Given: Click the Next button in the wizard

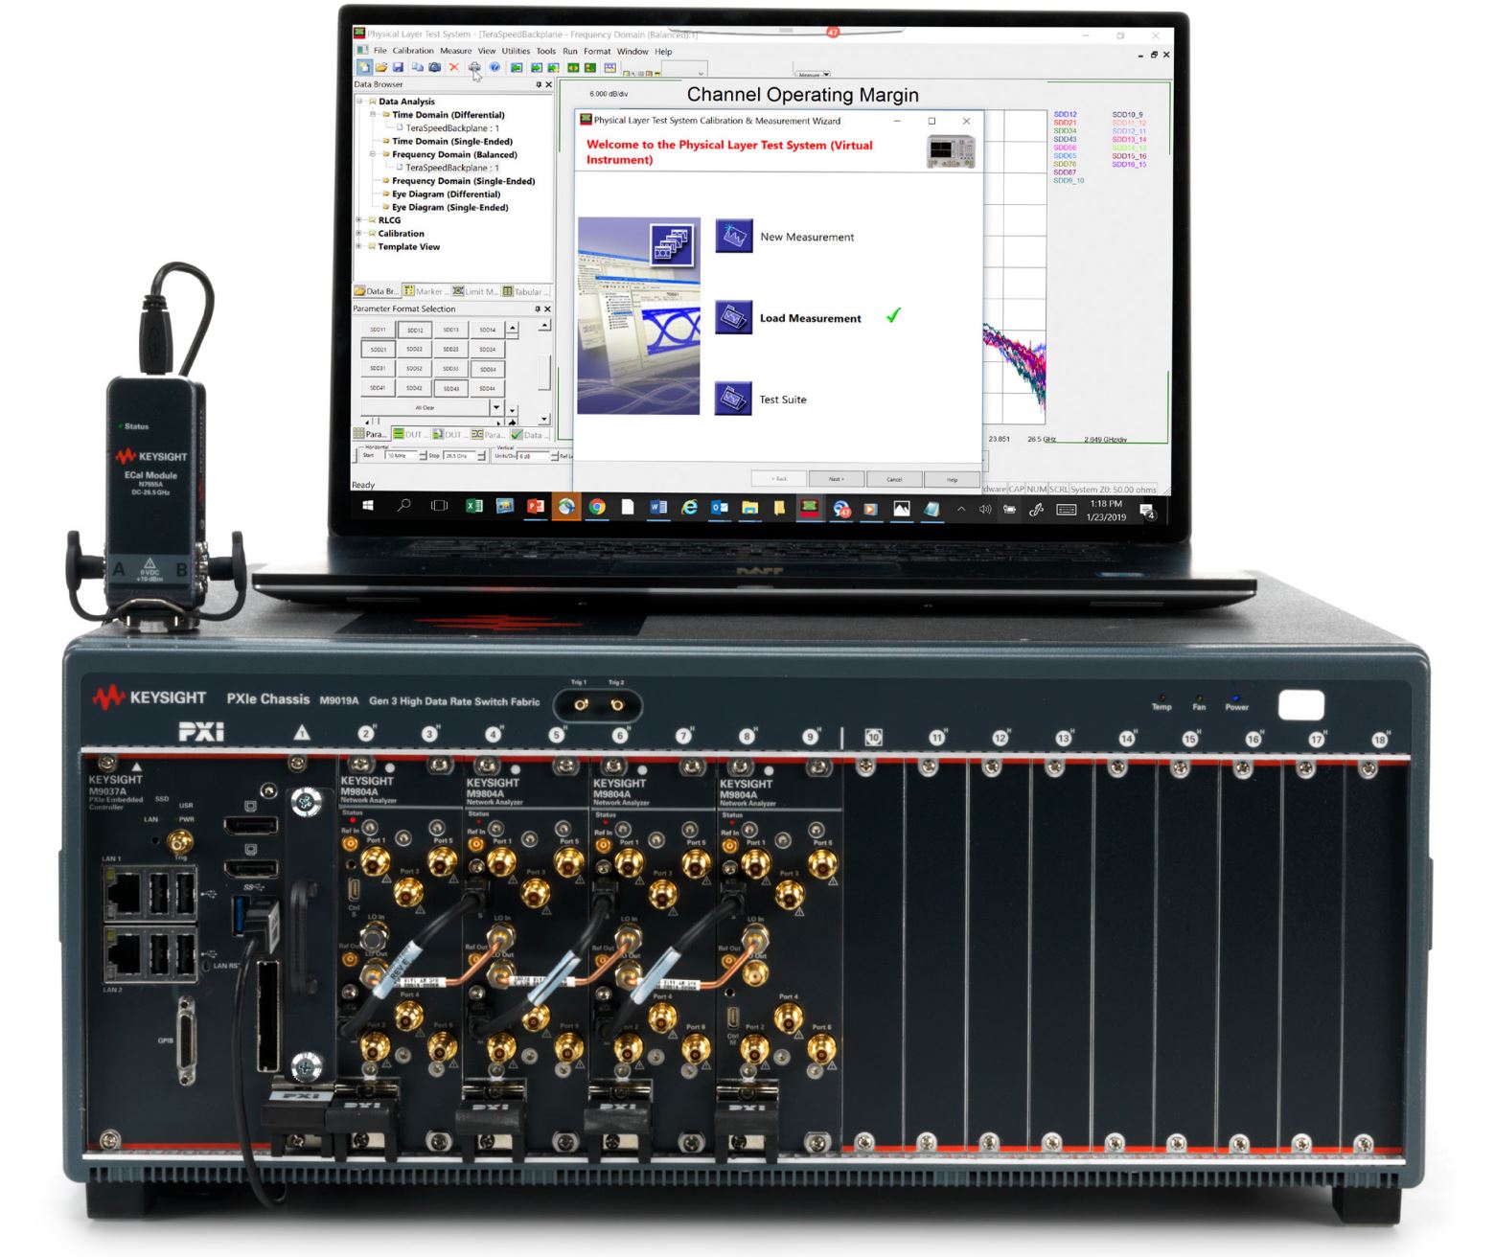Looking at the screenshot, I should [x=836, y=479].
